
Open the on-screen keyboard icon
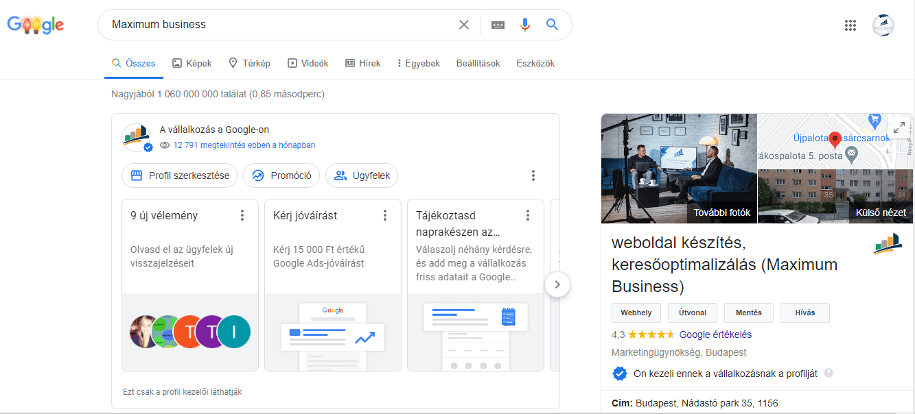pyautogui.click(x=498, y=25)
